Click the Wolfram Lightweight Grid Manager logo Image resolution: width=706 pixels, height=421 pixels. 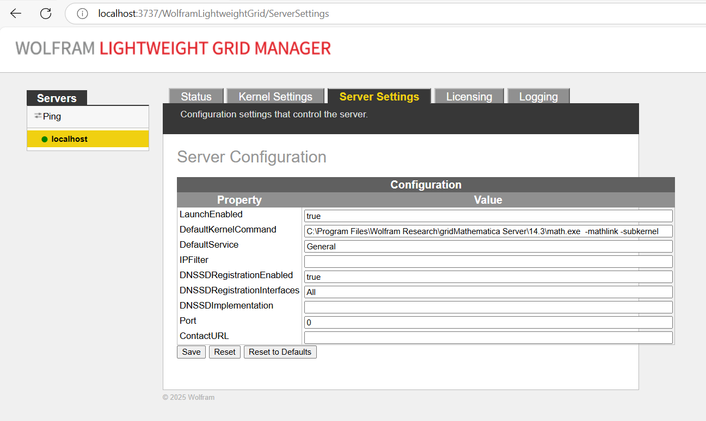pyautogui.click(x=173, y=48)
